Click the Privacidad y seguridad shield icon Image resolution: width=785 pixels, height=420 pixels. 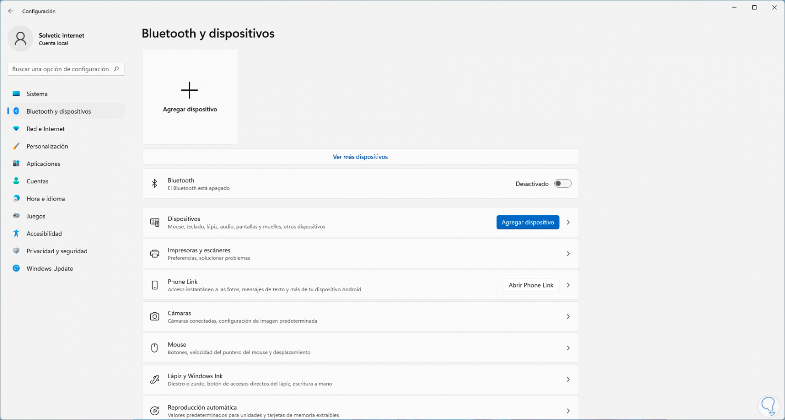click(16, 251)
